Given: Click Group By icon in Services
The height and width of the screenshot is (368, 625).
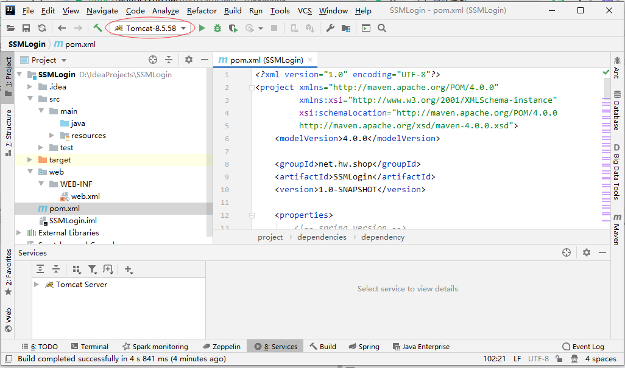Looking at the screenshot, I should (x=77, y=269).
